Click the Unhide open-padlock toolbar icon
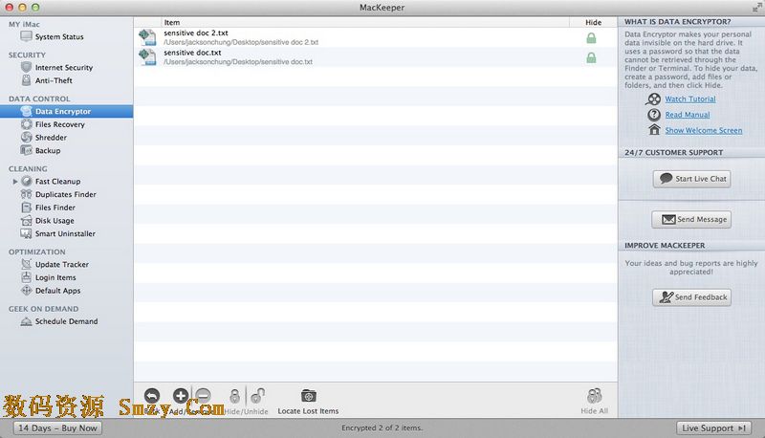 tap(257, 396)
